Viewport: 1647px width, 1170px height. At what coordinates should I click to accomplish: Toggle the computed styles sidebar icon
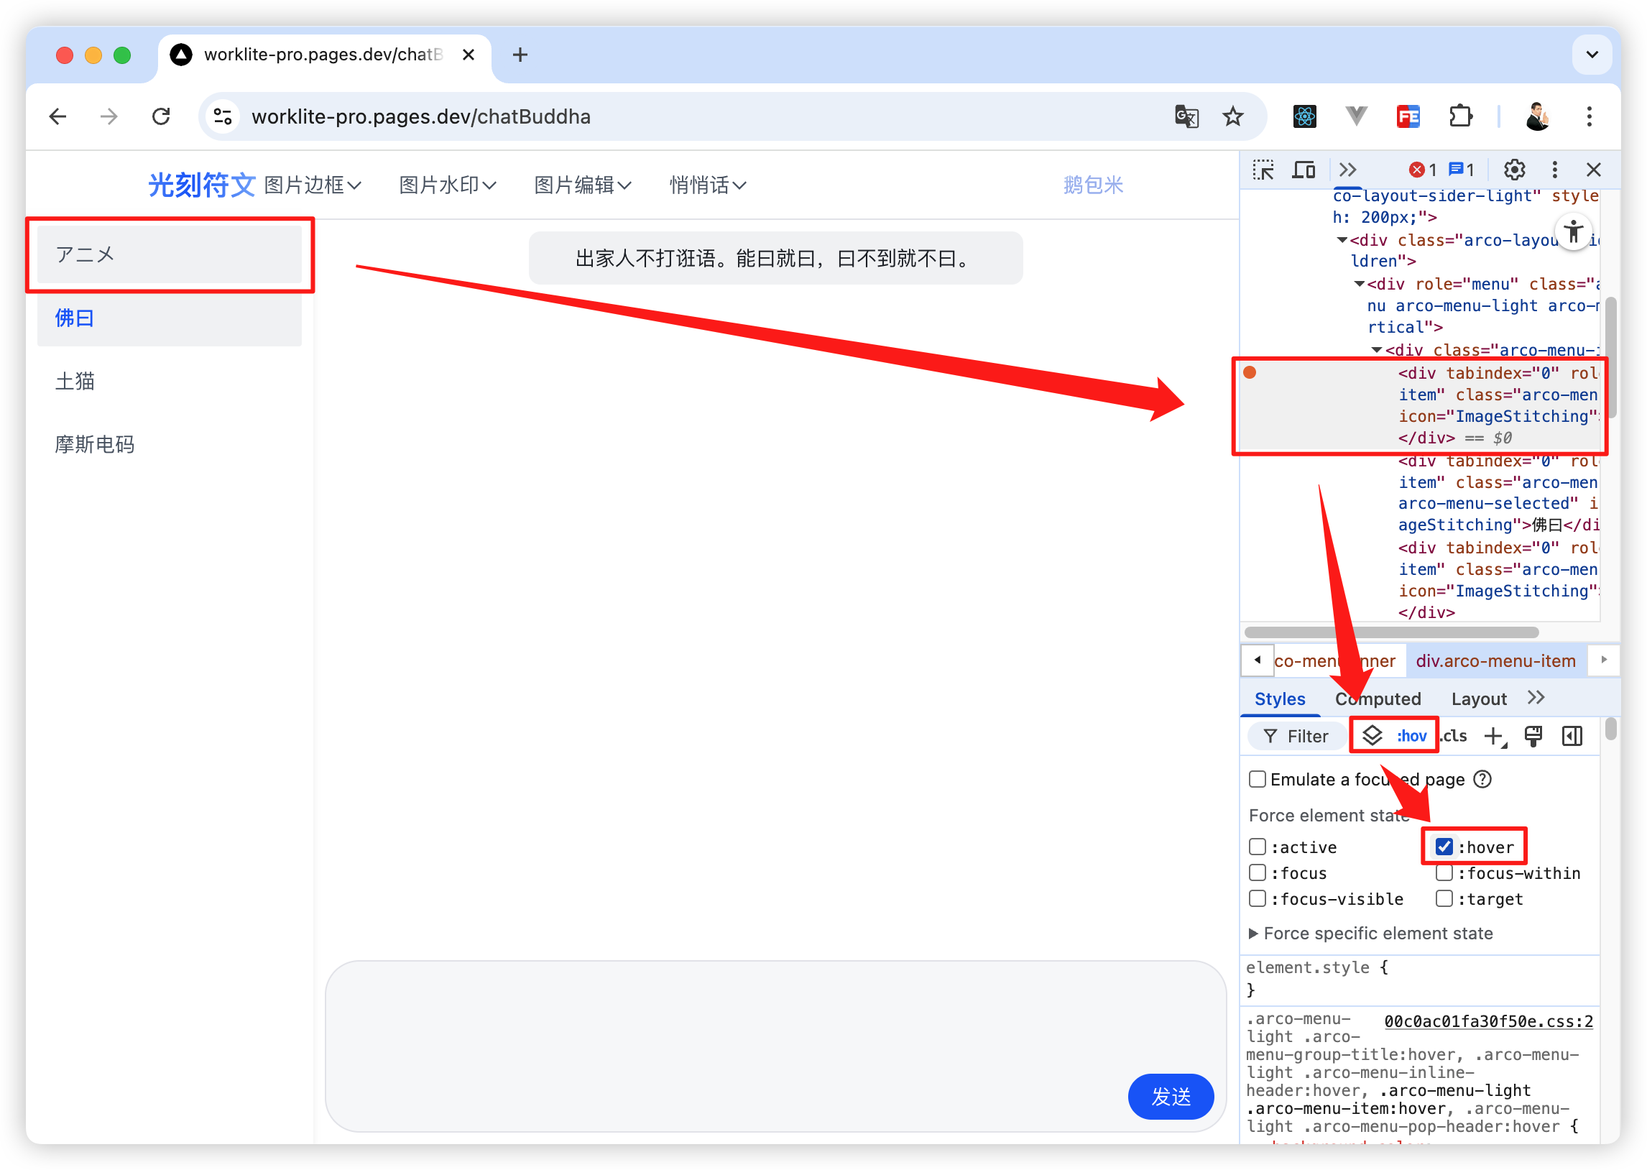tap(1572, 736)
